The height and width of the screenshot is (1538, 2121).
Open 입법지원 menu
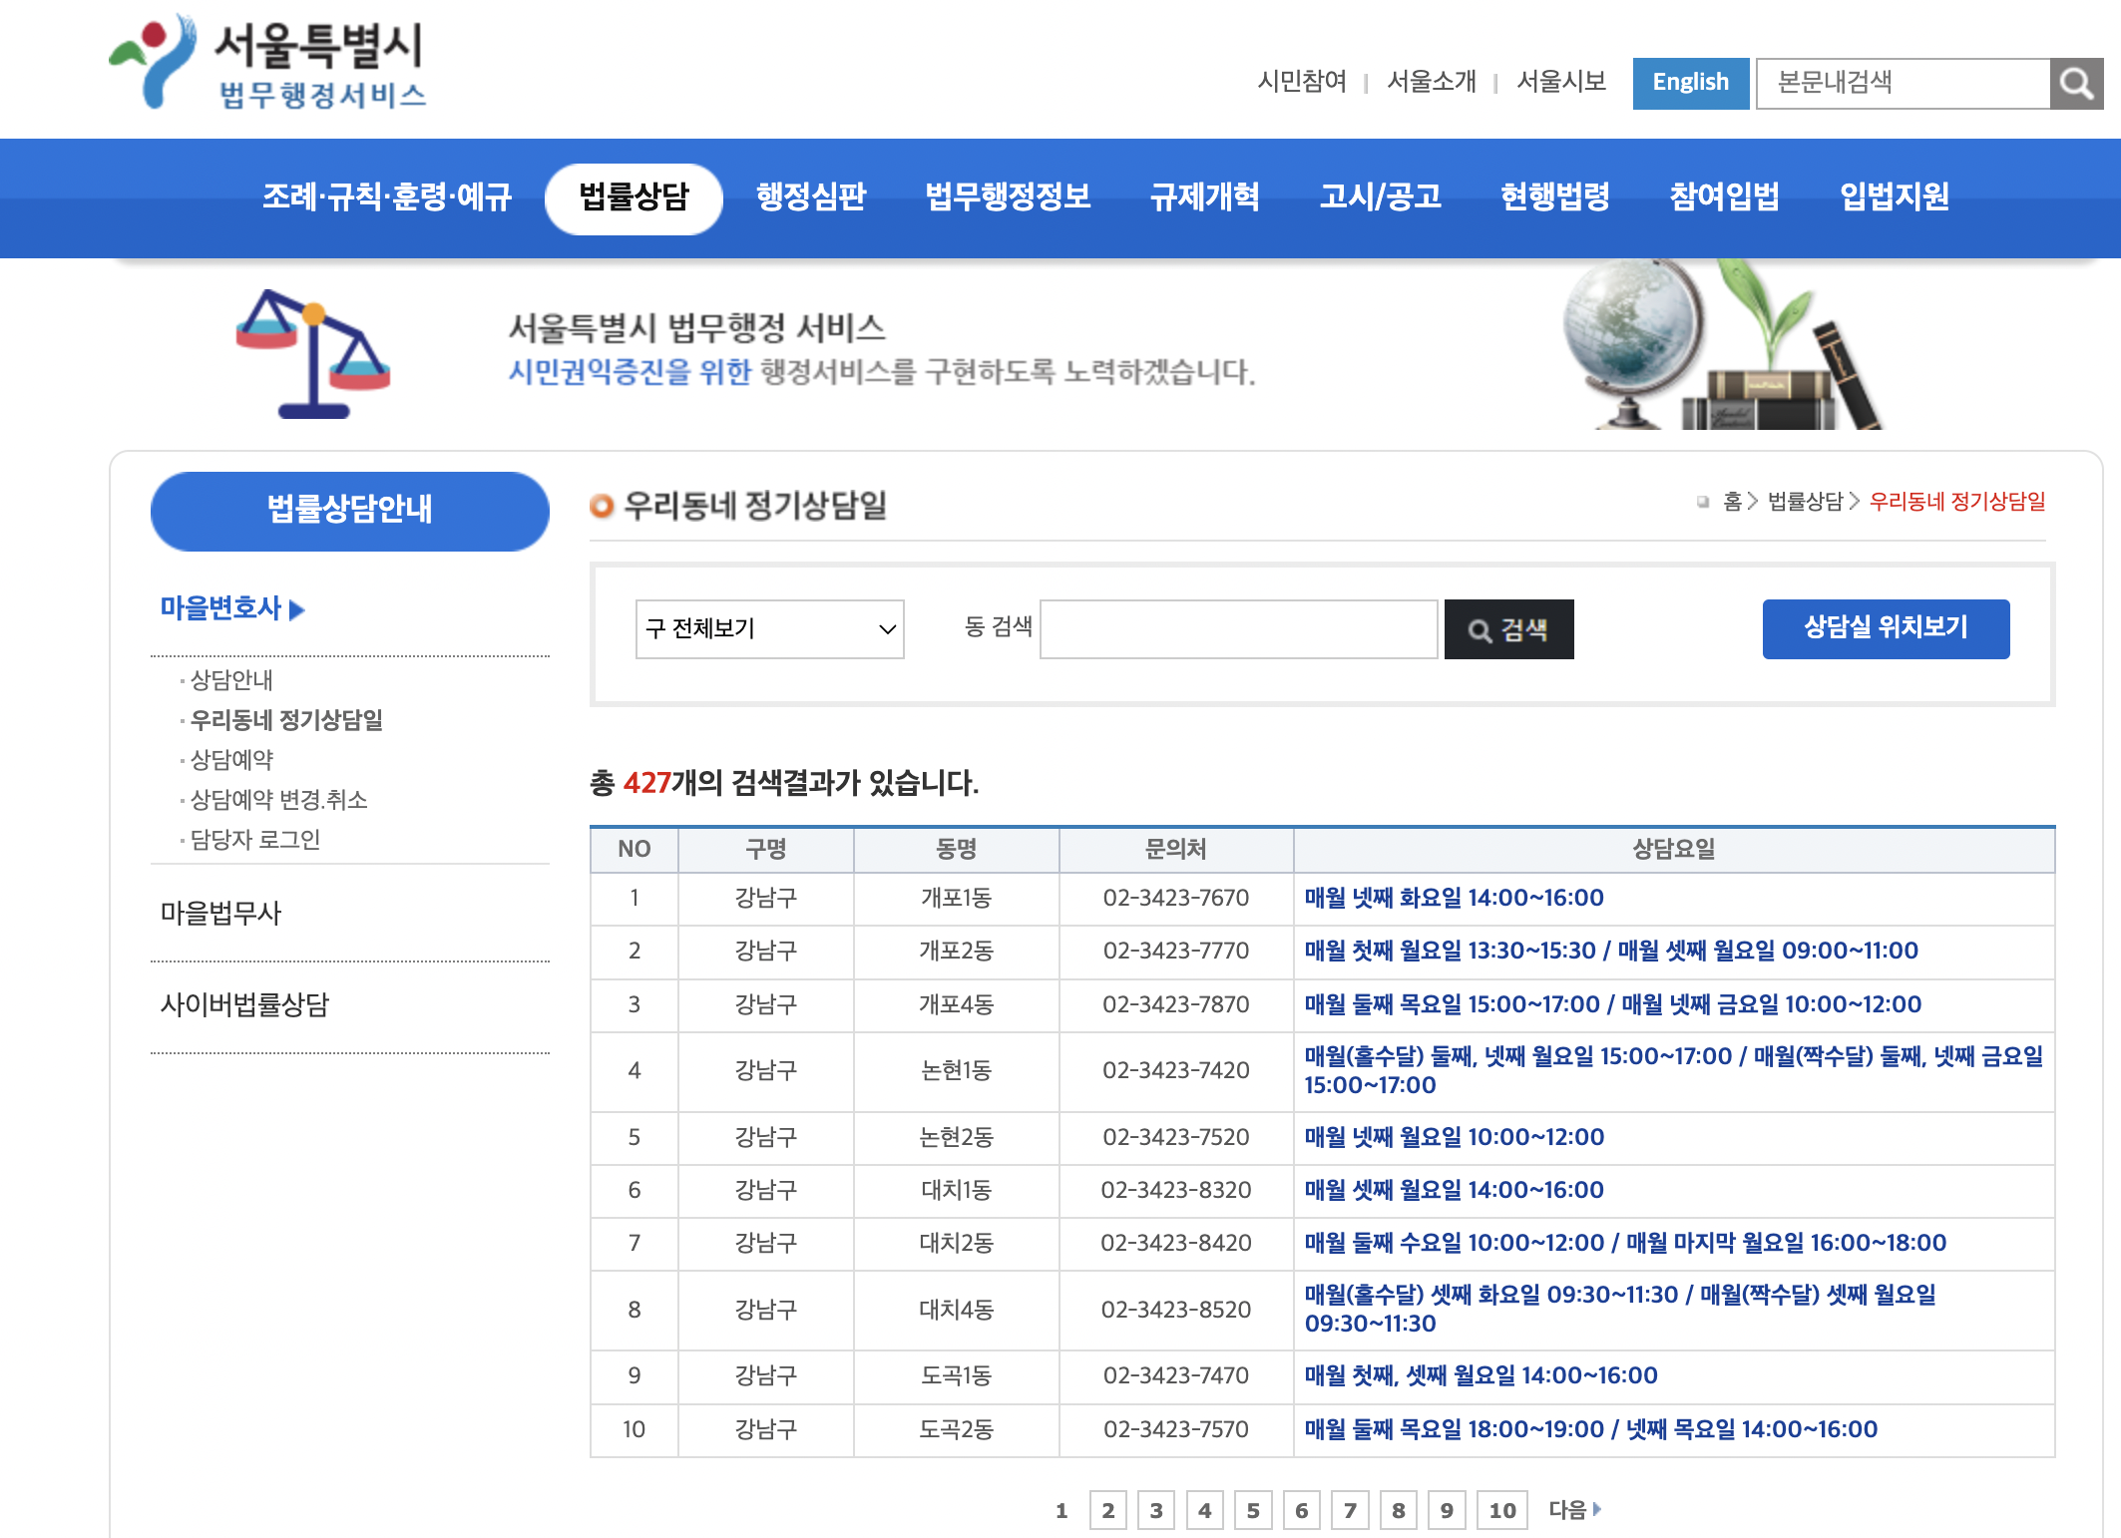coord(1895,196)
